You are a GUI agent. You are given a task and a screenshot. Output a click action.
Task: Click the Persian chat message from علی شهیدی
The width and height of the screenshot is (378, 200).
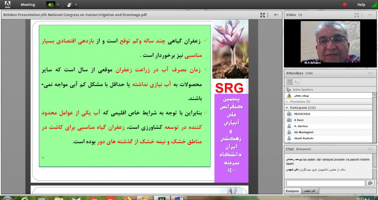[x=316, y=170]
